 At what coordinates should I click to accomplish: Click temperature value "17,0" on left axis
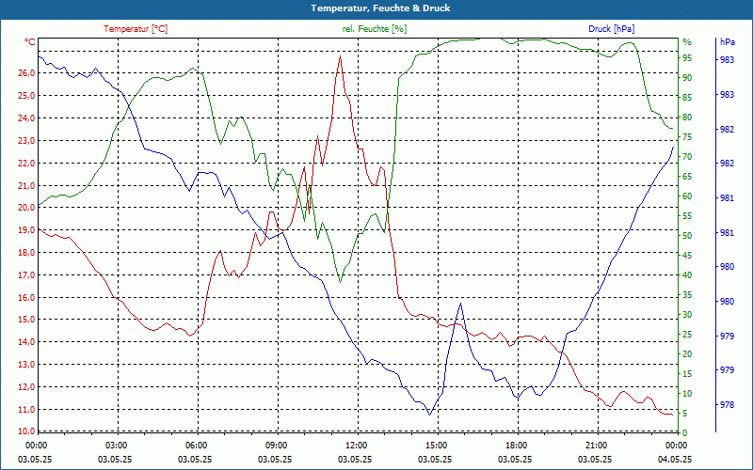[26, 275]
